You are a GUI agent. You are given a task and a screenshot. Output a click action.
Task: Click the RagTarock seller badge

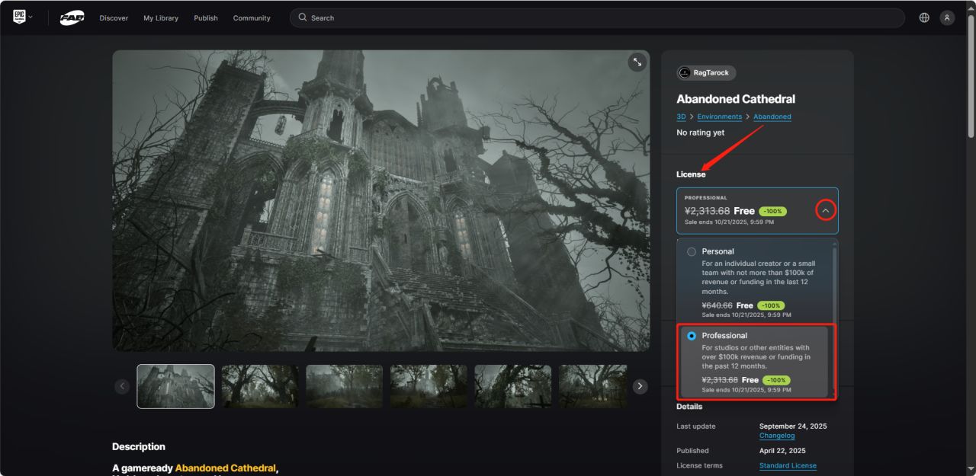pyautogui.click(x=706, y=73)
